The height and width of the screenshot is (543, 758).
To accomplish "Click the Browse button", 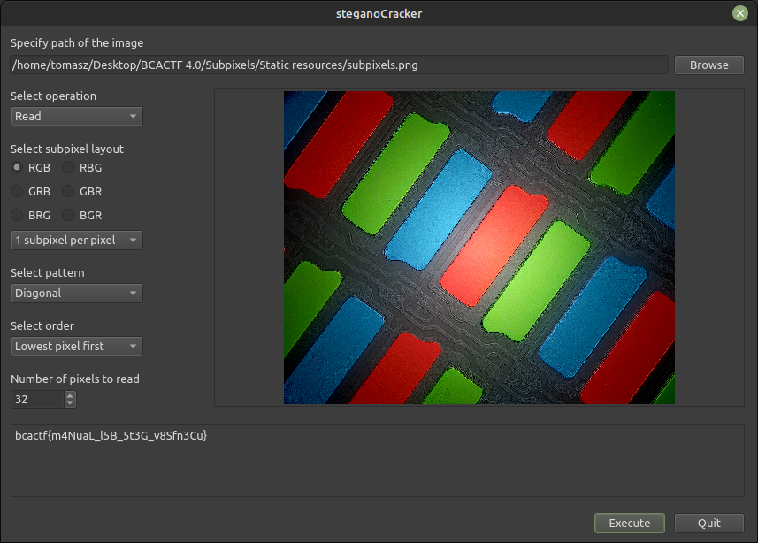I will point(708,65).
